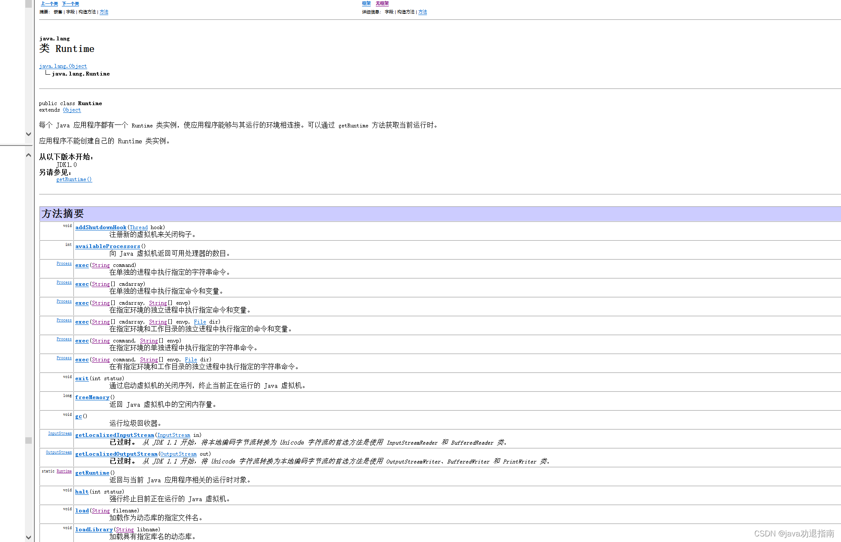Jump to 方法 in the 详细信息 row
The image size is (841, 542).
click(423, 12)
